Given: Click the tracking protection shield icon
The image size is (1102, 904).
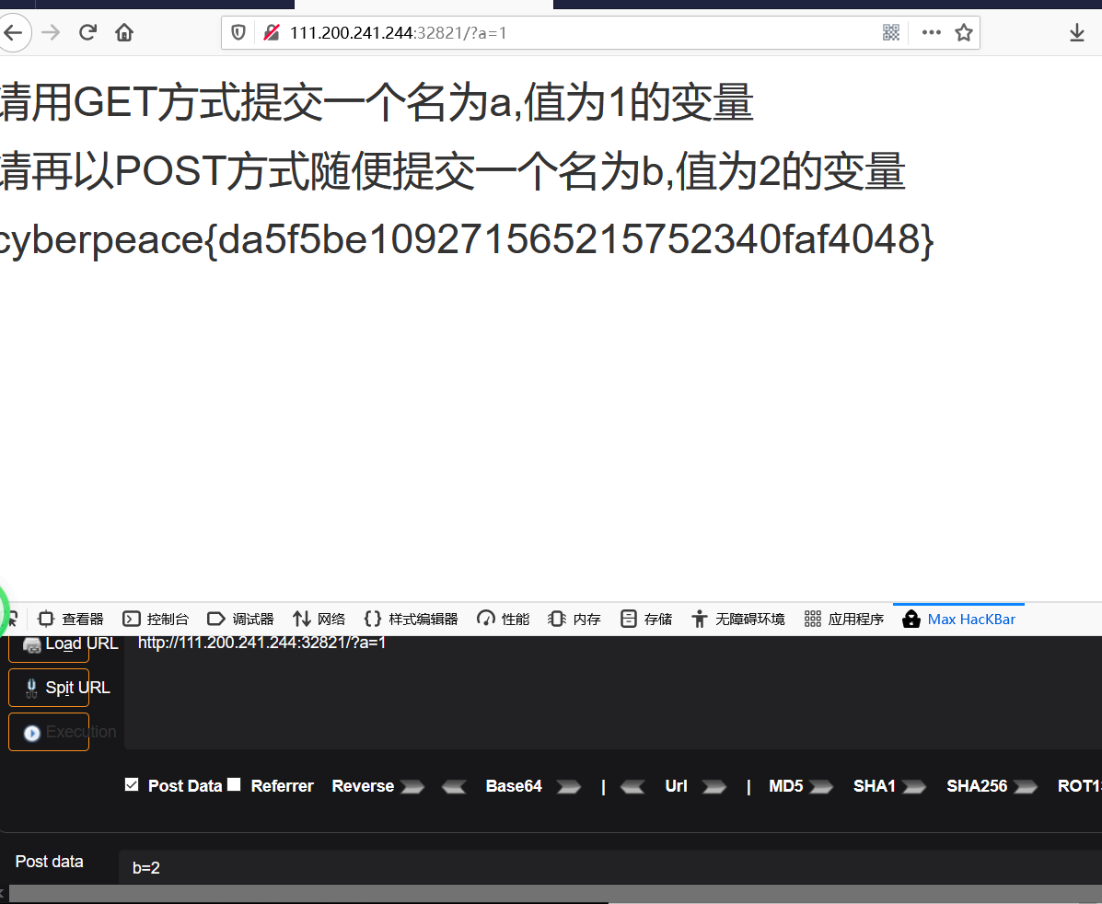Looking at the screenshot, I should (238, 32).
